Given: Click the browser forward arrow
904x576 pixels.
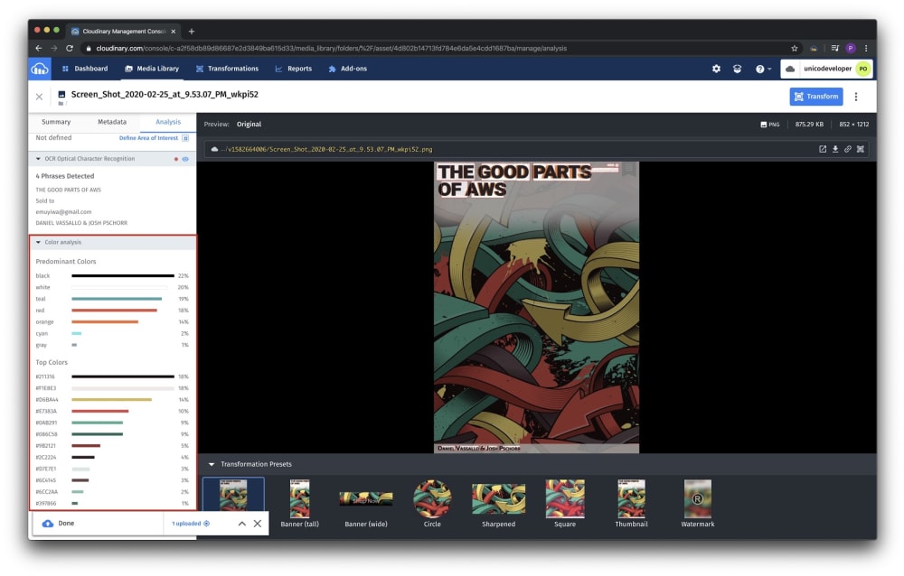Looking at the screenshot, I should tap(53, 49).
